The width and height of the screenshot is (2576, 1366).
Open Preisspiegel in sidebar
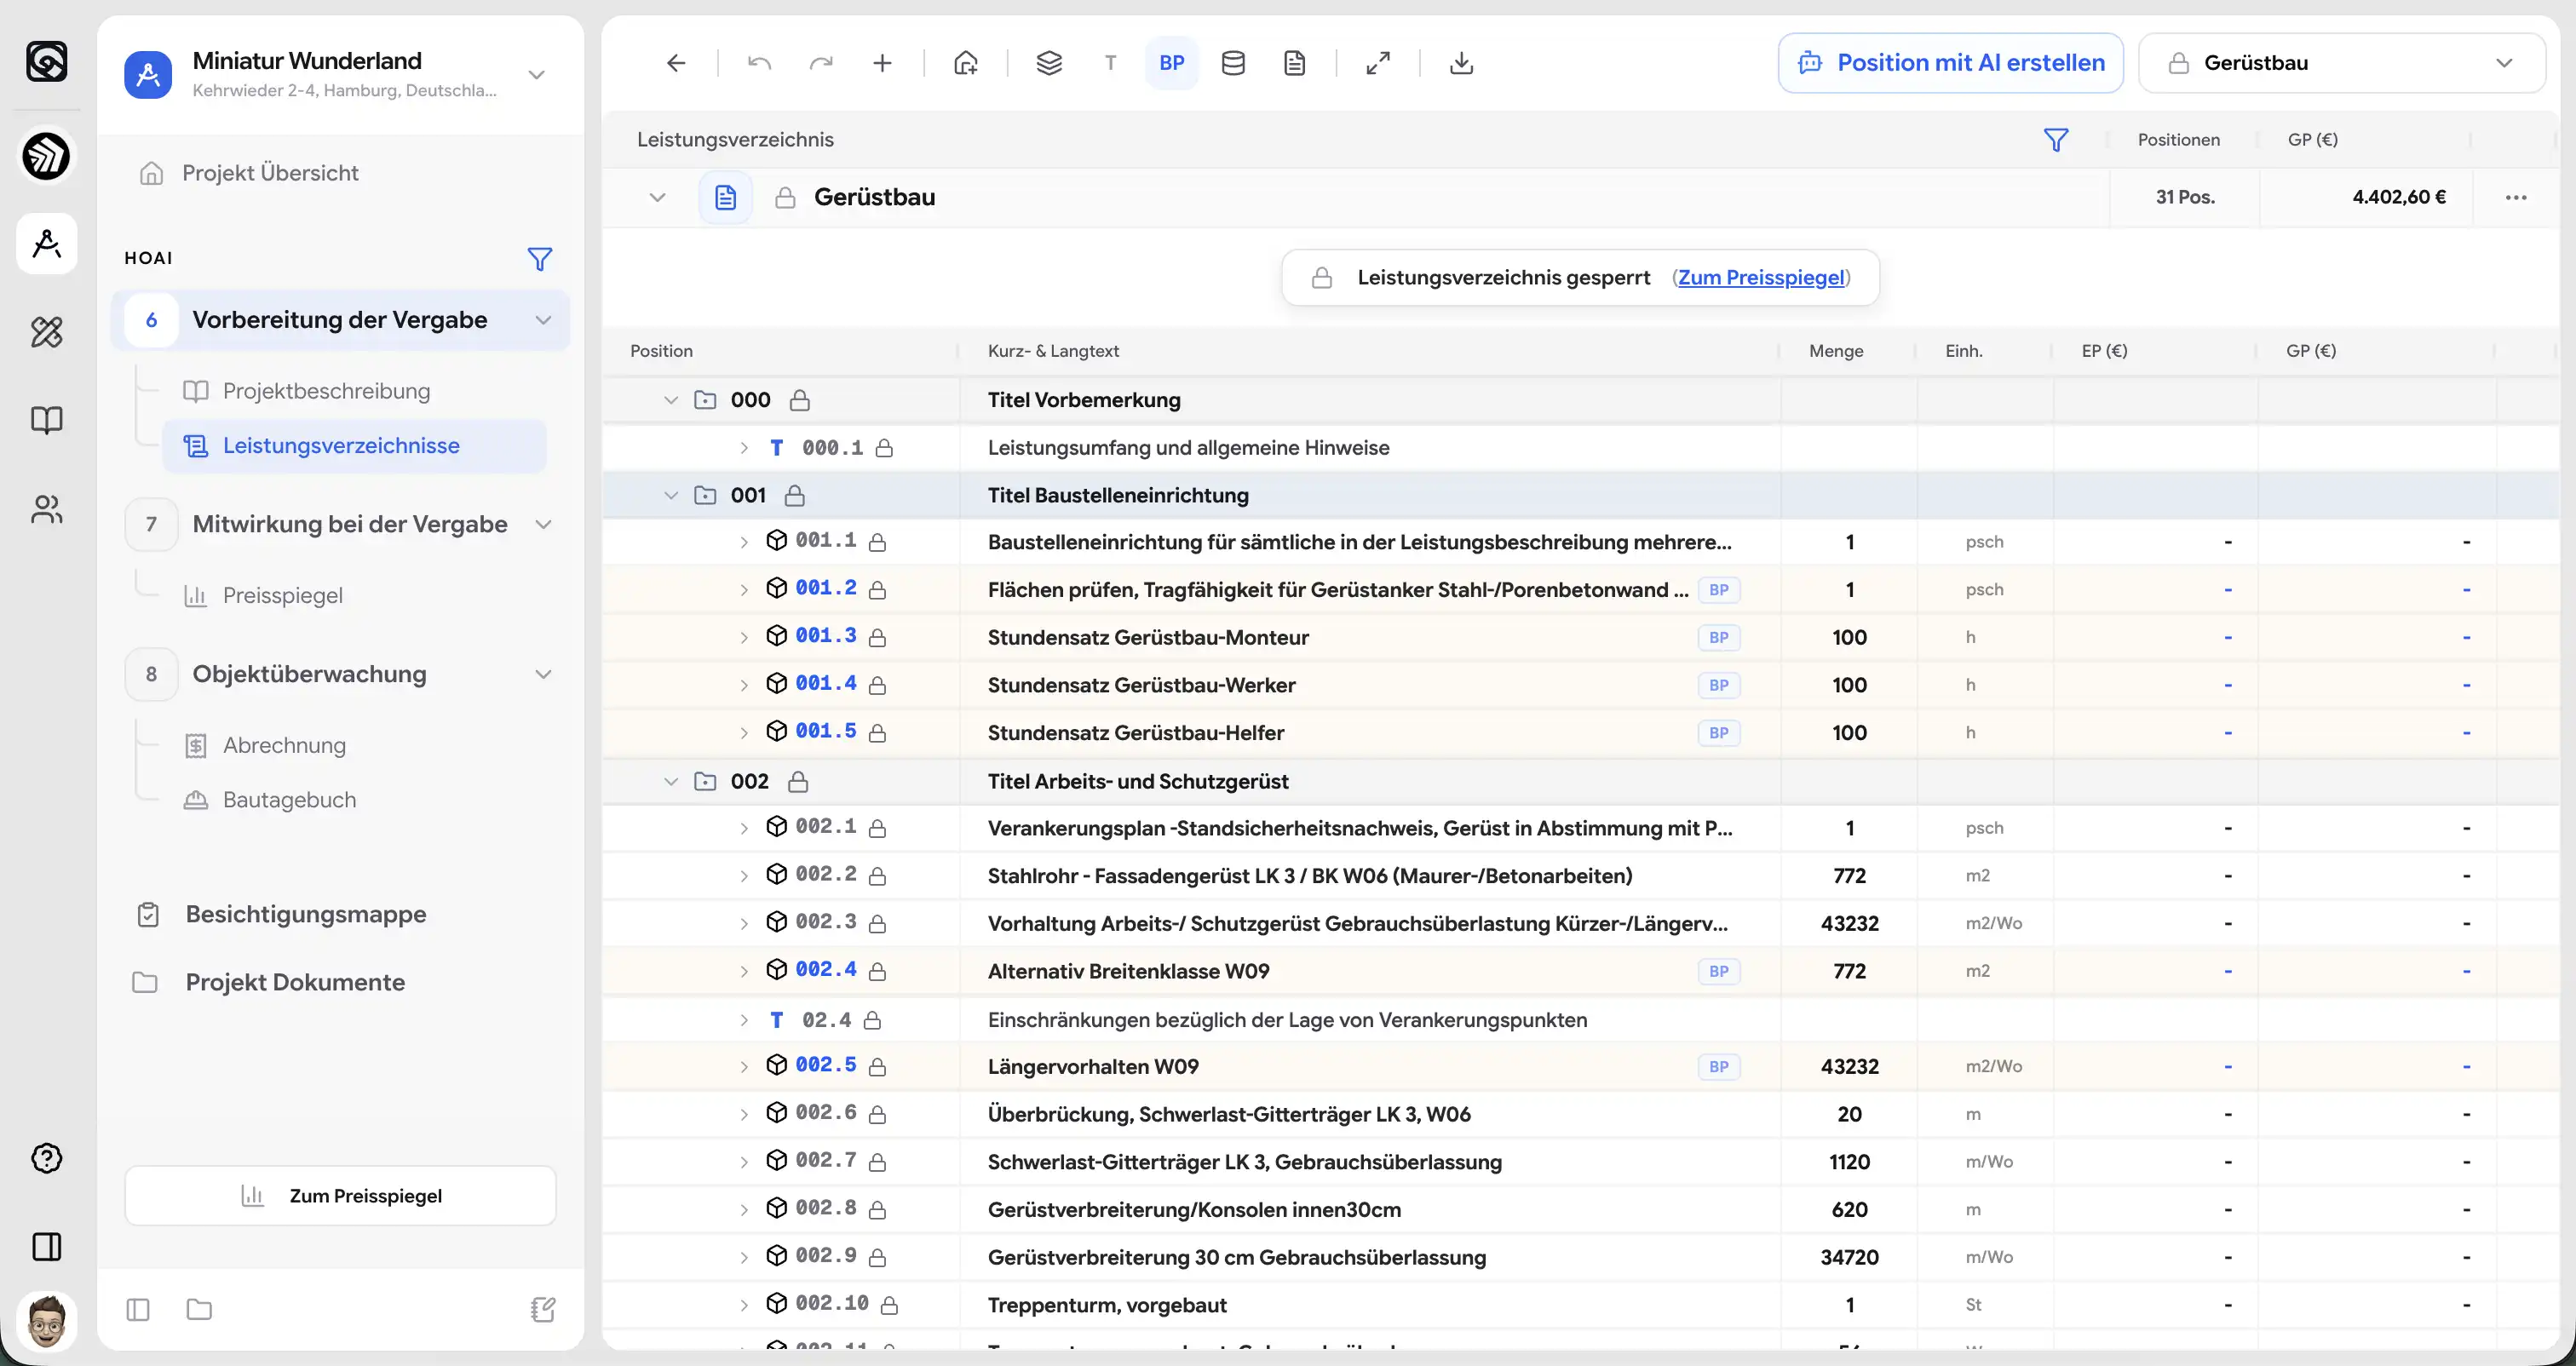282,595
